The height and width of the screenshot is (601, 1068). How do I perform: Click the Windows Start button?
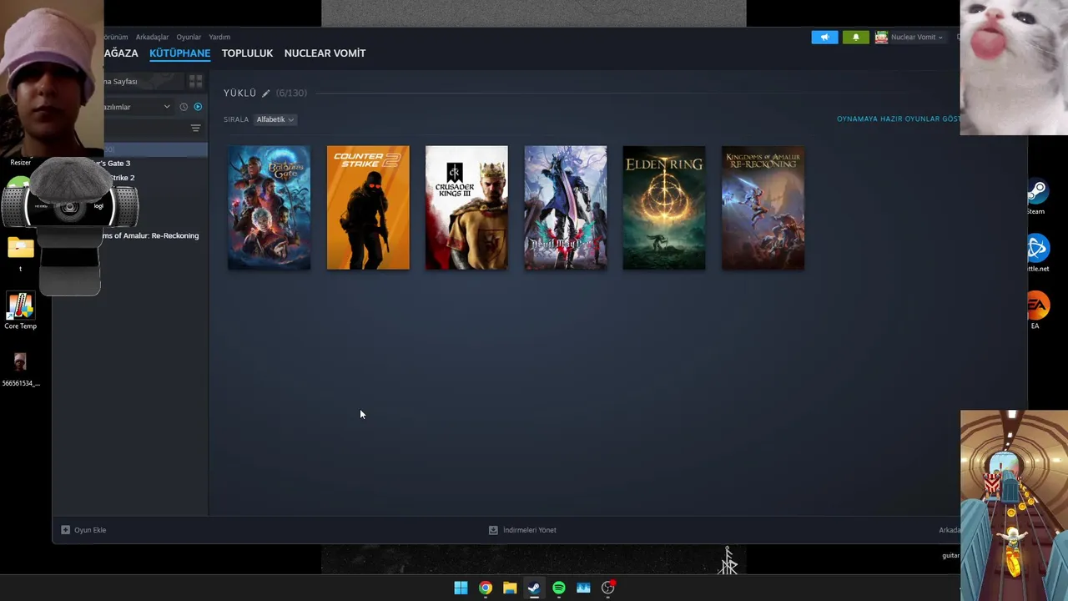[x=461, y=588]
